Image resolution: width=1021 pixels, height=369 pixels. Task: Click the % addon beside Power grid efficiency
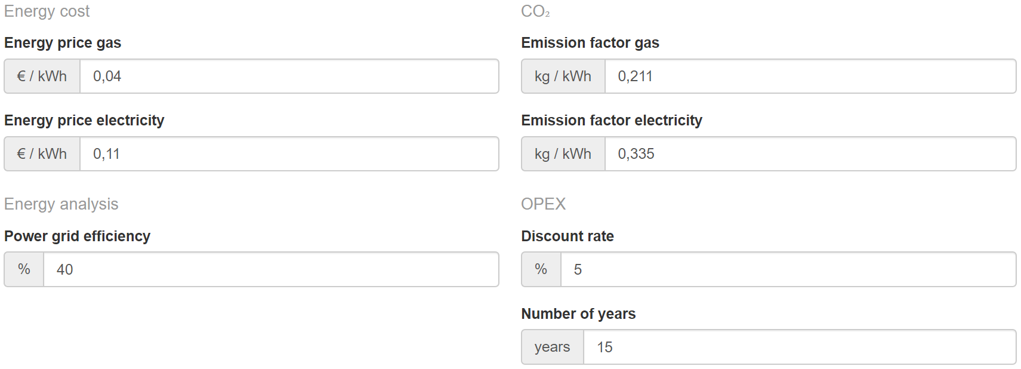tap(24, 269)
